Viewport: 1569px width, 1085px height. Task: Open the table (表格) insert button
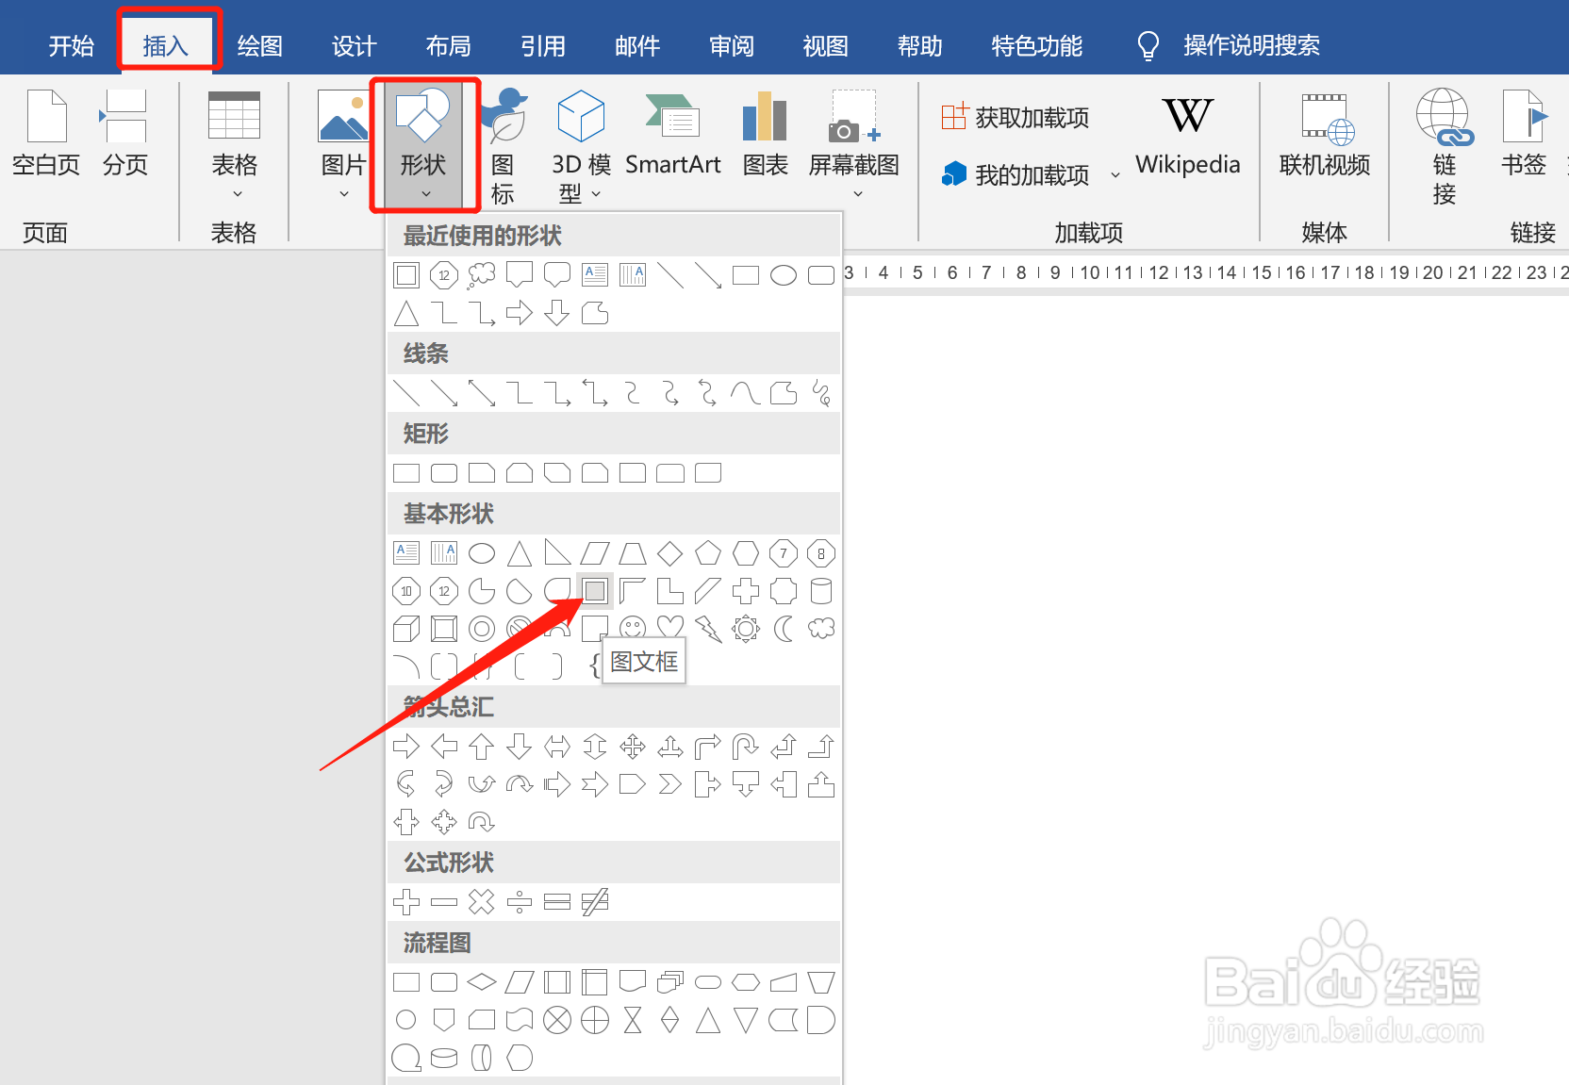(234, 144)
